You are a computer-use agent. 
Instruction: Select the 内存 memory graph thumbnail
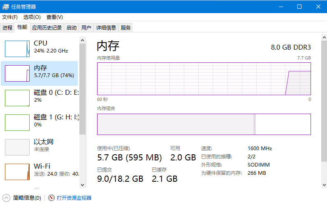[17, 73]
